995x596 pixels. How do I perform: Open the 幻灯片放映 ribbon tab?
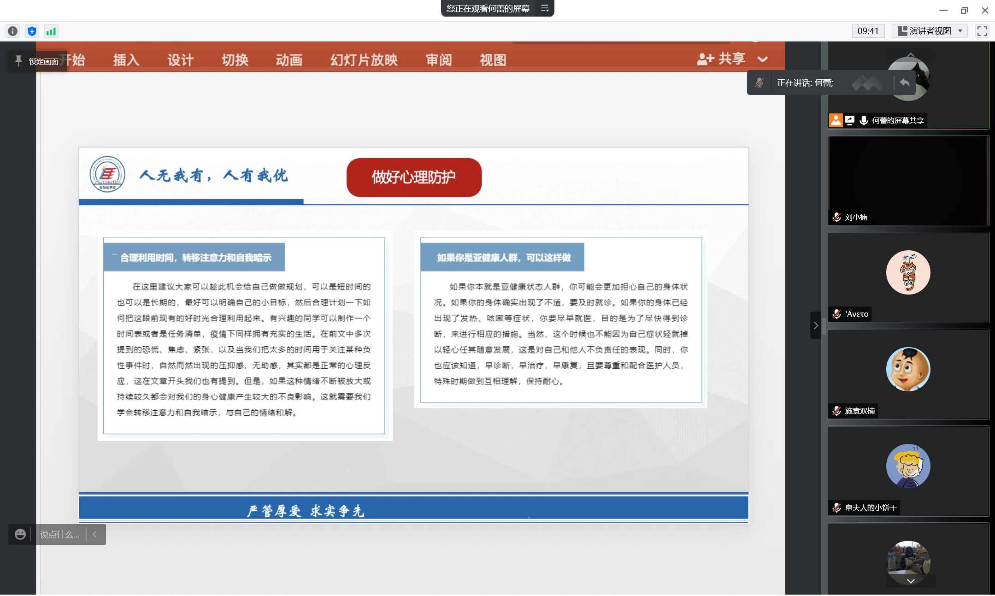pyautogui.click(x=364, y=60)
